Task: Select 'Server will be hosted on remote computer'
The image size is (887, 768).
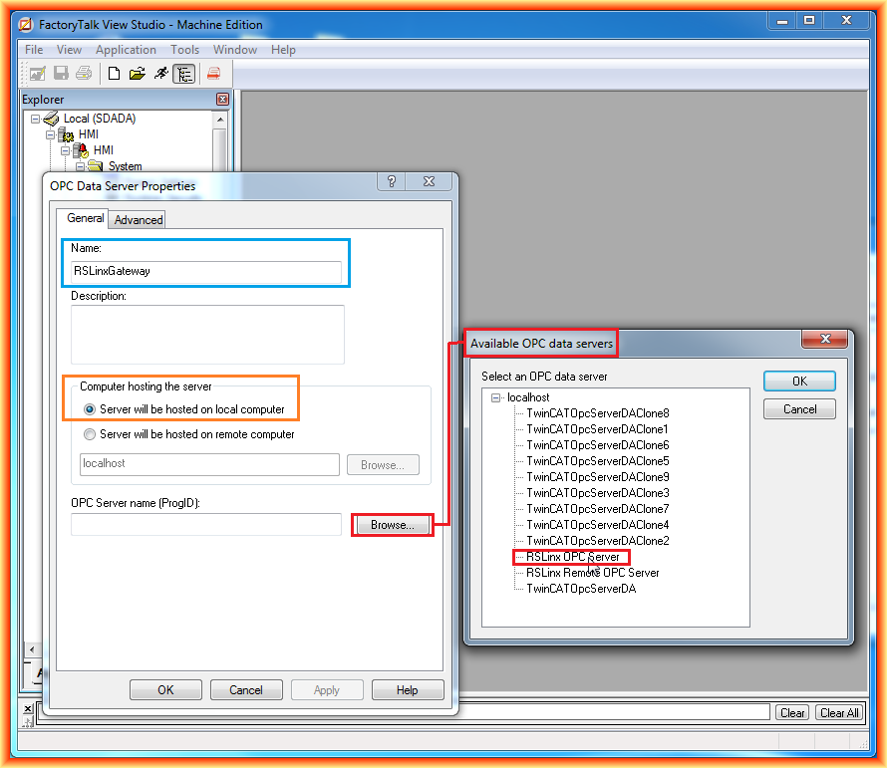Action: (x=91, y=434)
